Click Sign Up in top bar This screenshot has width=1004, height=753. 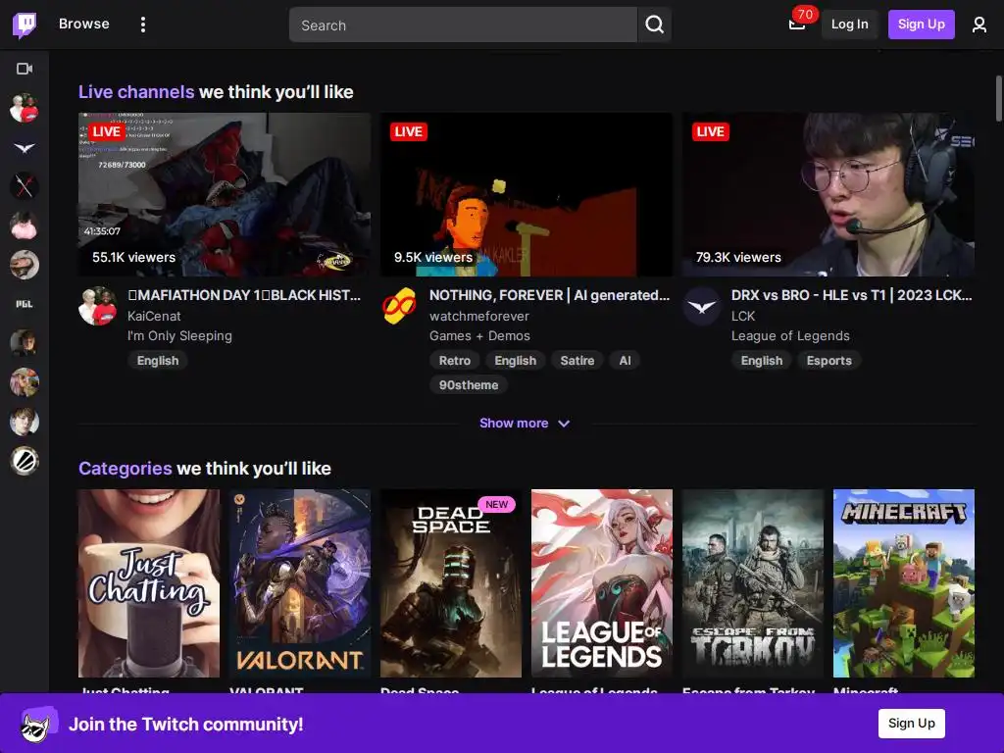coord(921,25)
